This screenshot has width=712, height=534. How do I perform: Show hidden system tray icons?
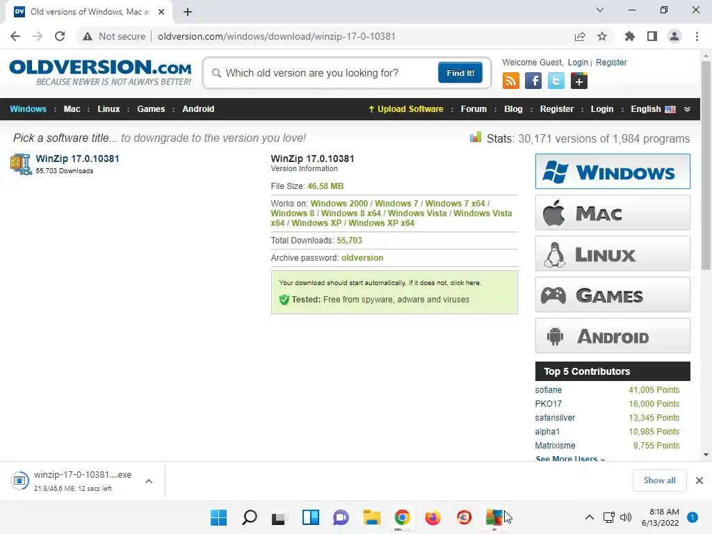[590, 517]
